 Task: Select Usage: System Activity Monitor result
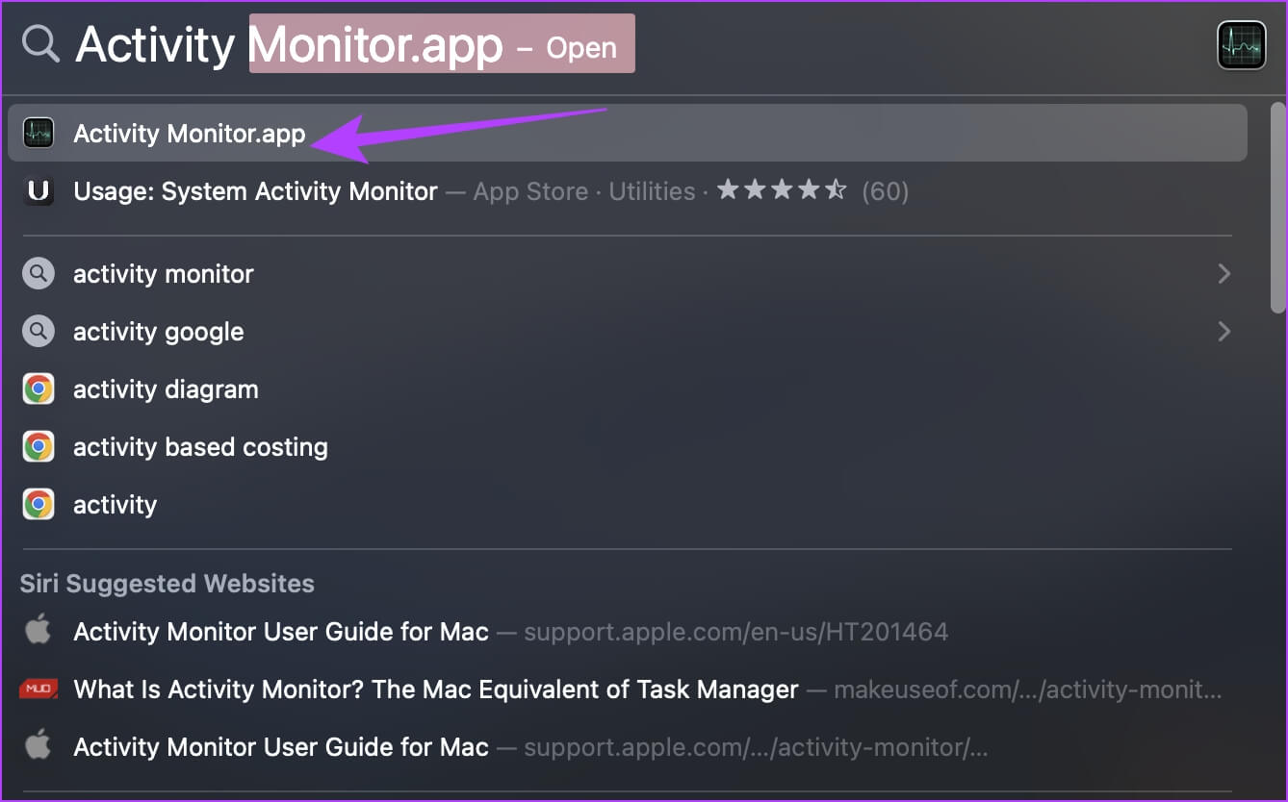coord(628,191)
